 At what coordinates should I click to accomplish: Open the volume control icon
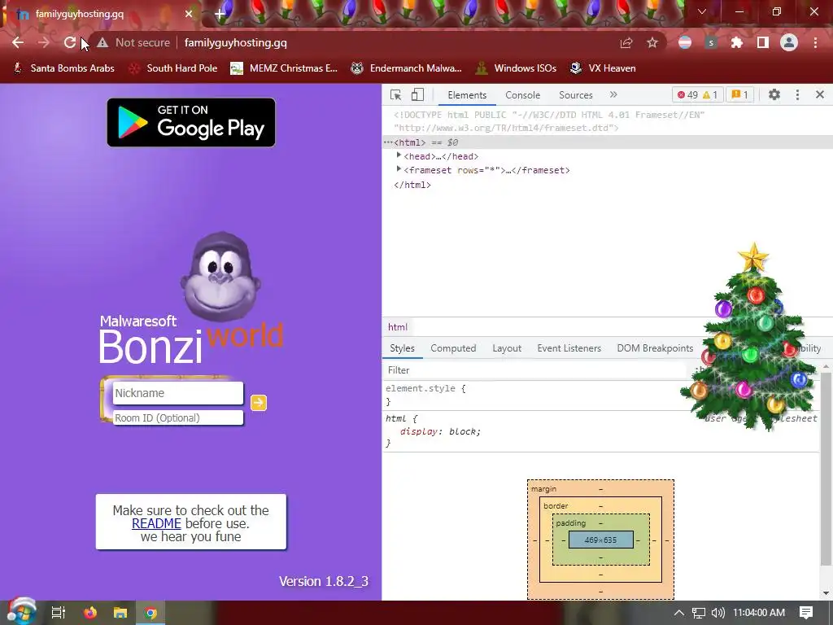[717, 613]
